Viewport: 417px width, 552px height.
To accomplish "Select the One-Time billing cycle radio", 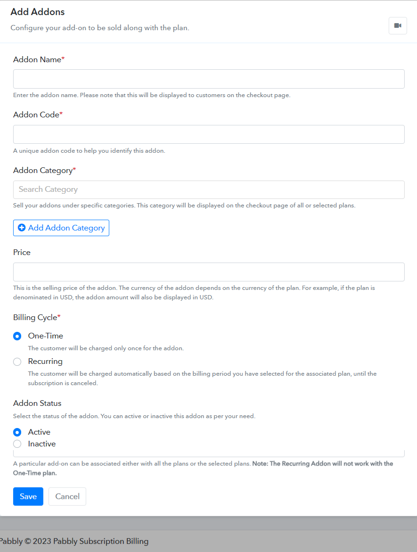I will coord(17,336).
